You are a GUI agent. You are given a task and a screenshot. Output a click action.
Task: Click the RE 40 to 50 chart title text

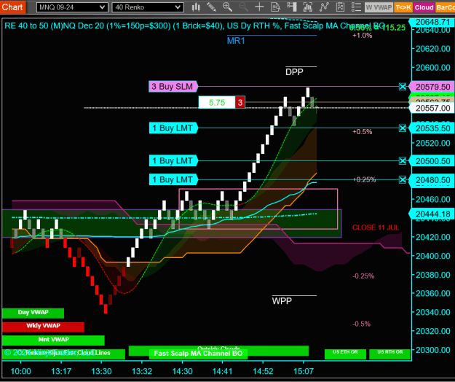194,26
